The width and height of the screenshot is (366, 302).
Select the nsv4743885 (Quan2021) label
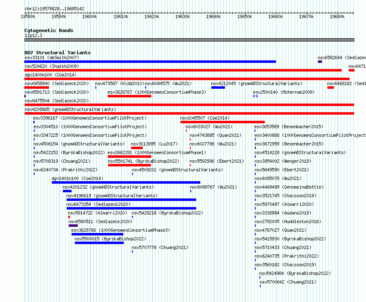pos(215,135)
